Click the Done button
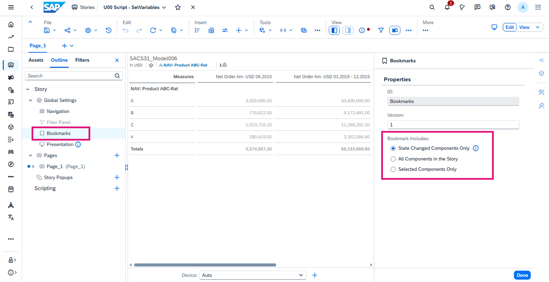 [522, 275]
